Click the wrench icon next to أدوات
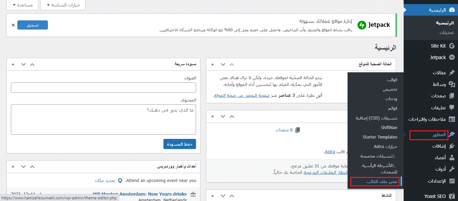The width and height of the screenshot is (458, 201). click(x=452, y=169)
